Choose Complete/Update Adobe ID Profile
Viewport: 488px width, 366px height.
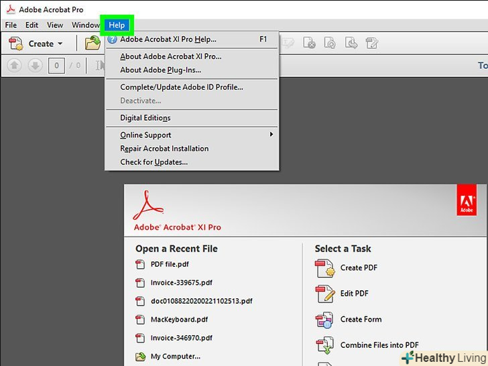[192, 87]
